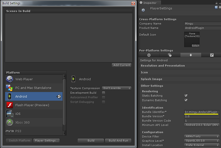Click the Android phone icon in platform list
This screenshot has width=221, height=148.
(10, 97)
